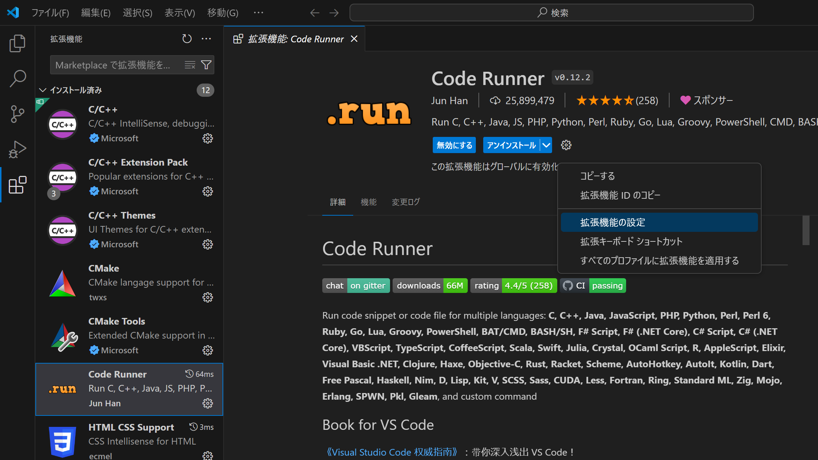Open Source Control view
The image size is (818, 460).
point(17,114)
